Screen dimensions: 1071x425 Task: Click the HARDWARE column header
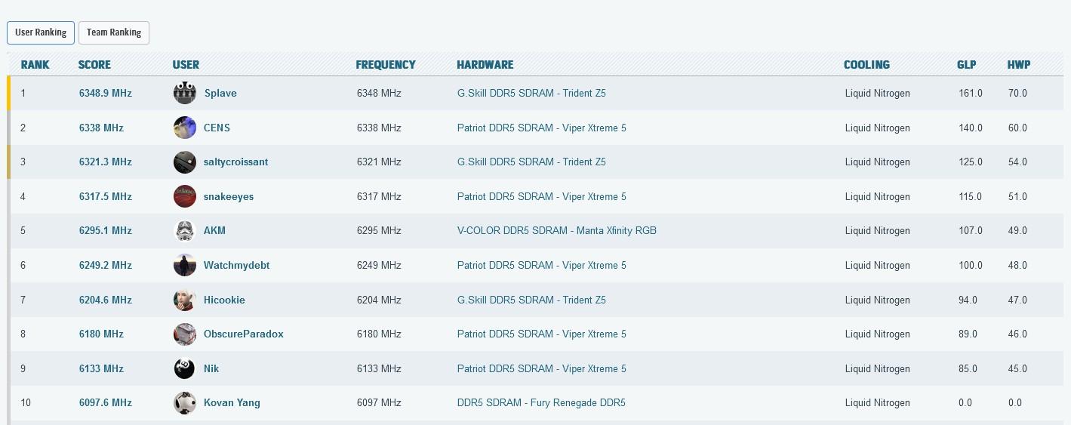[x=485, y=65]
